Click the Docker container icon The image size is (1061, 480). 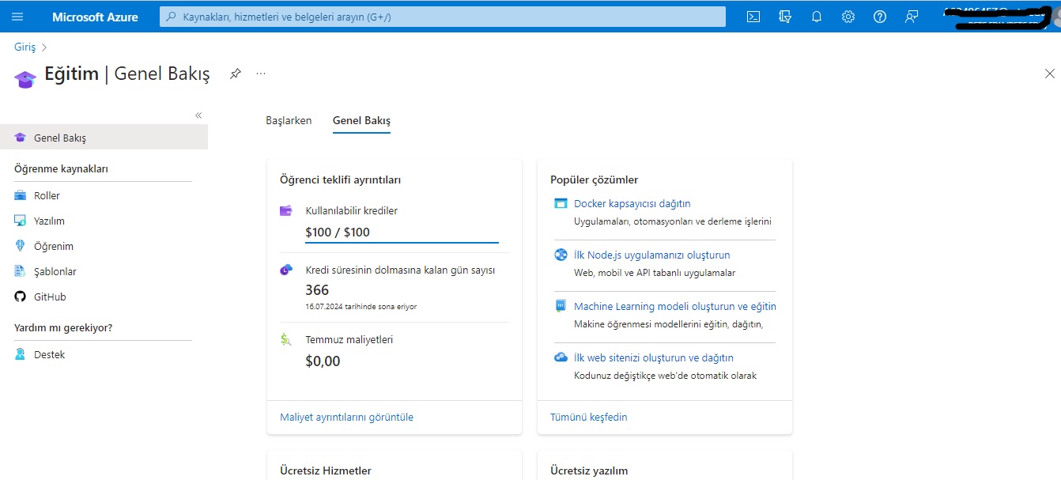point(561,203)
